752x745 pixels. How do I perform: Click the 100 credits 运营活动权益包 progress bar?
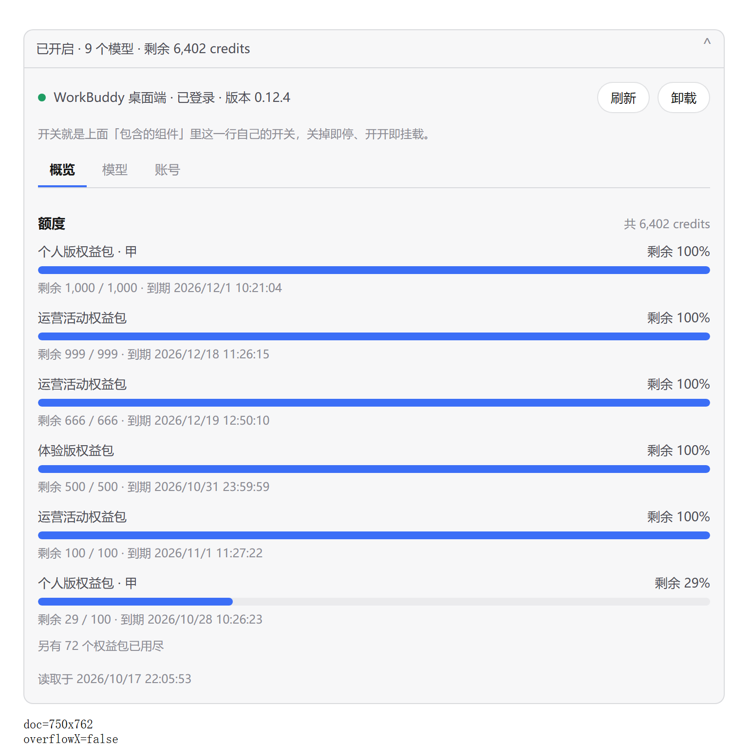coord(374,535)
